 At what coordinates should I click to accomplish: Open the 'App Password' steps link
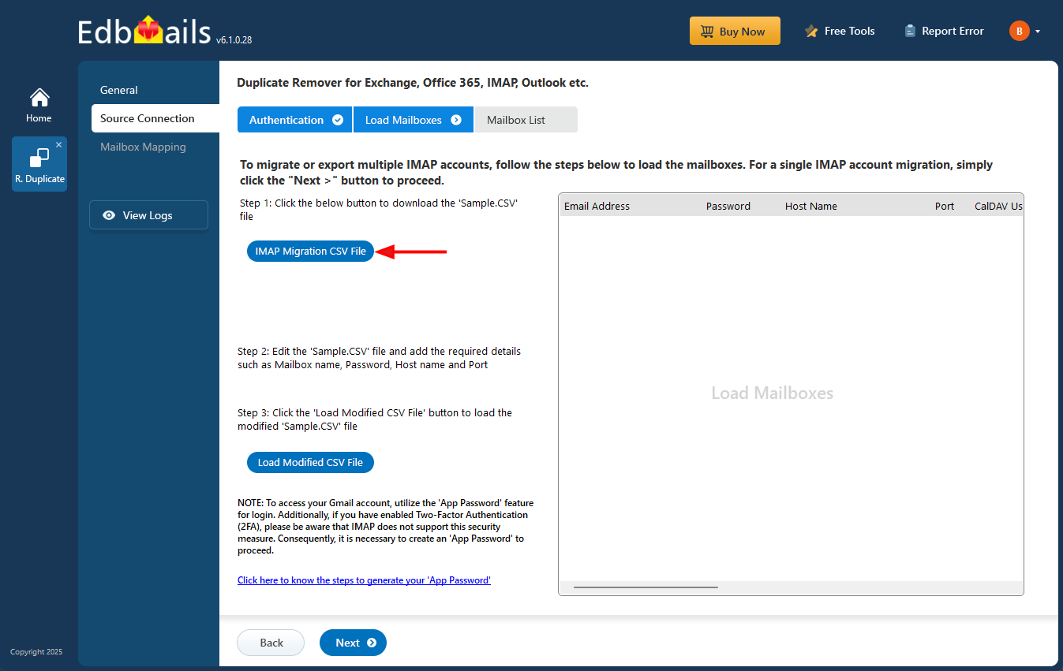[364, 580]
